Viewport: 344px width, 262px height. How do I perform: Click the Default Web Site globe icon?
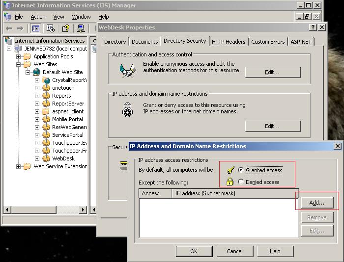(x=37, y=72)
